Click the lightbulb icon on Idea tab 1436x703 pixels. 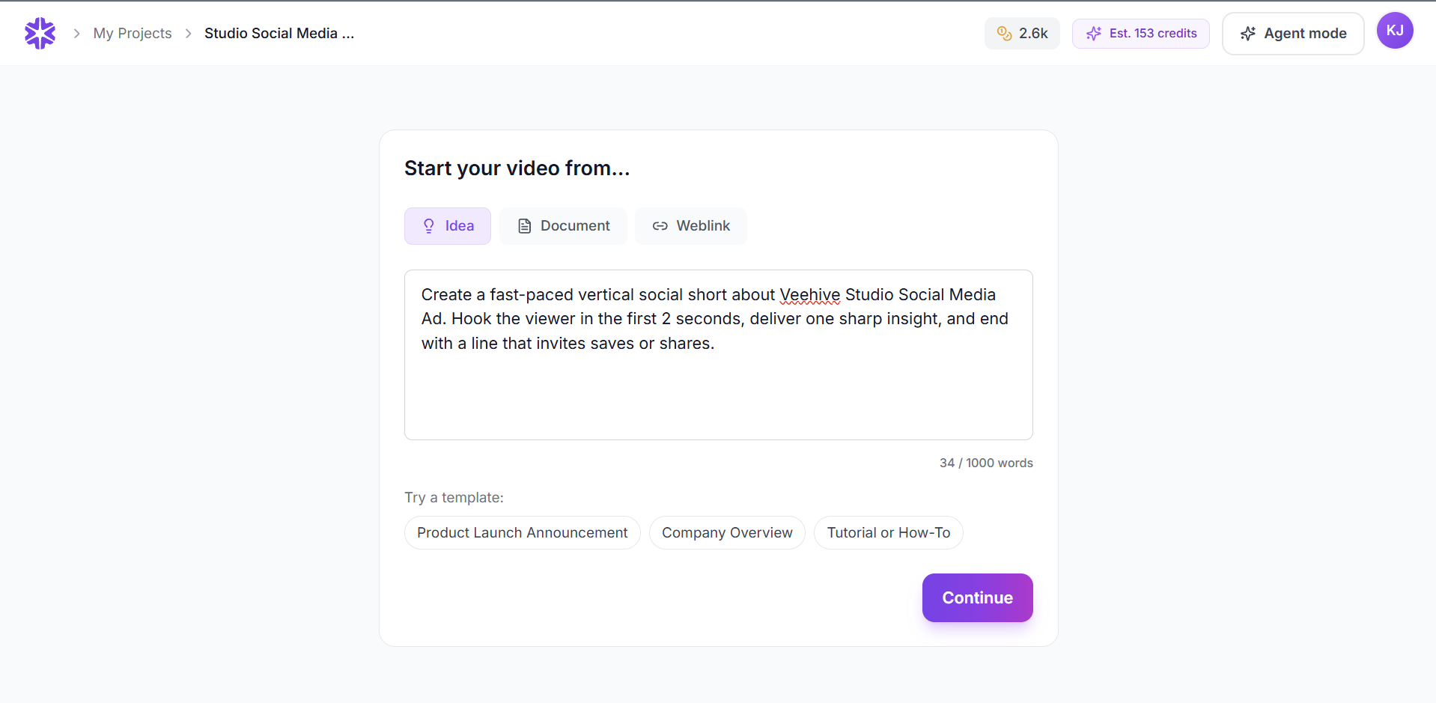(429, 226)
